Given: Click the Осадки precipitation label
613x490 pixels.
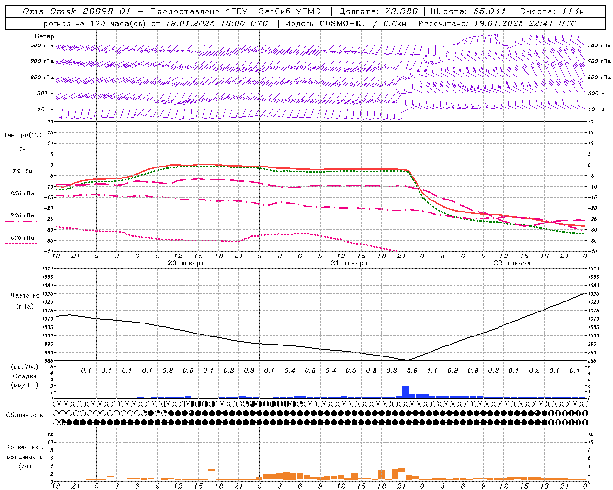Looking at the screenshot, I should [x=25, y=376].
